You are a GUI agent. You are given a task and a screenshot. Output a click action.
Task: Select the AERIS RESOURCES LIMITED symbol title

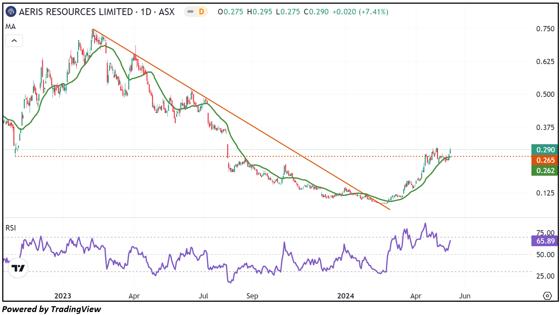(x=76, y=12)
